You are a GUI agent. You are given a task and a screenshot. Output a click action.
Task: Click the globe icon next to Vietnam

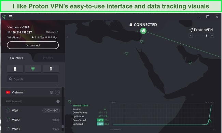point(51,92)
